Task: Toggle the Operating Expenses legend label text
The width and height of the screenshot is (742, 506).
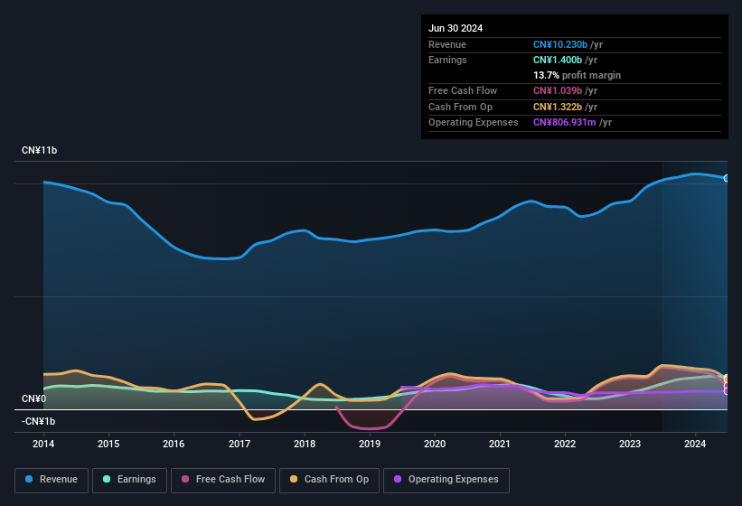Action: click(x=453, y=480)
